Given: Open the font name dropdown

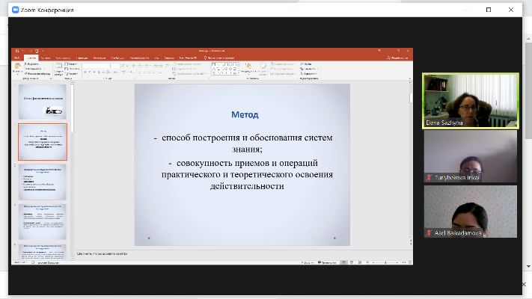Looking at the screenshot, I should [x=96, y=64].
